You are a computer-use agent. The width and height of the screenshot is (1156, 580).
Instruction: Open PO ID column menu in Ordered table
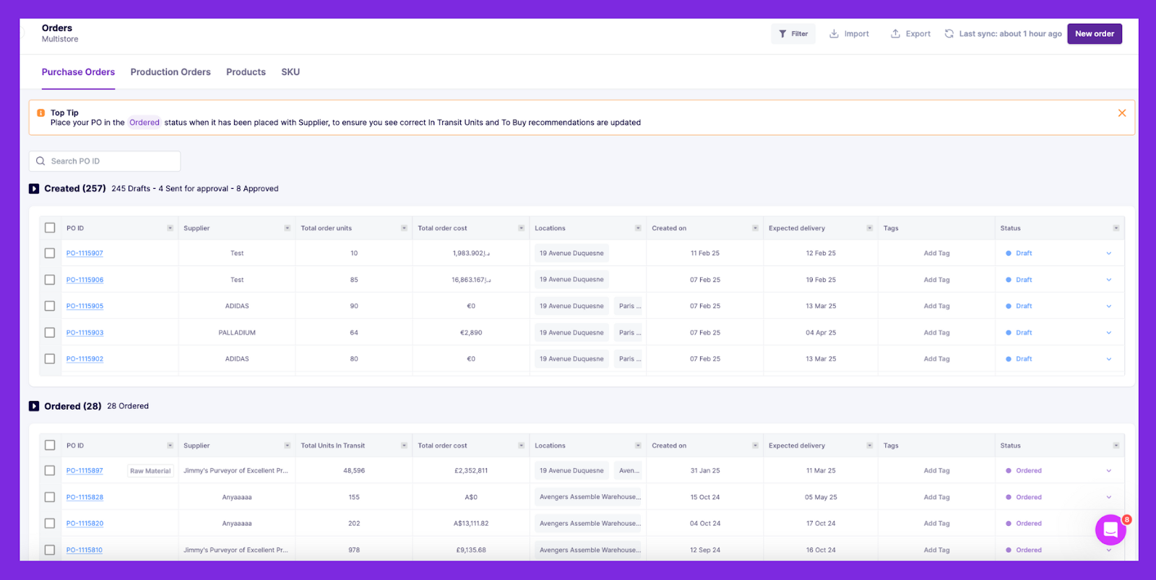coord(170,446)
